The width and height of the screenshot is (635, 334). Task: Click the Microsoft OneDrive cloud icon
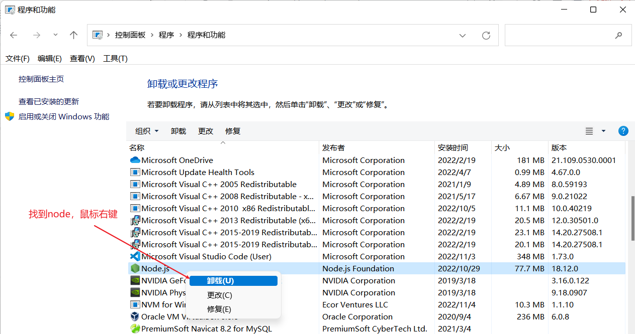coord(135,160)
